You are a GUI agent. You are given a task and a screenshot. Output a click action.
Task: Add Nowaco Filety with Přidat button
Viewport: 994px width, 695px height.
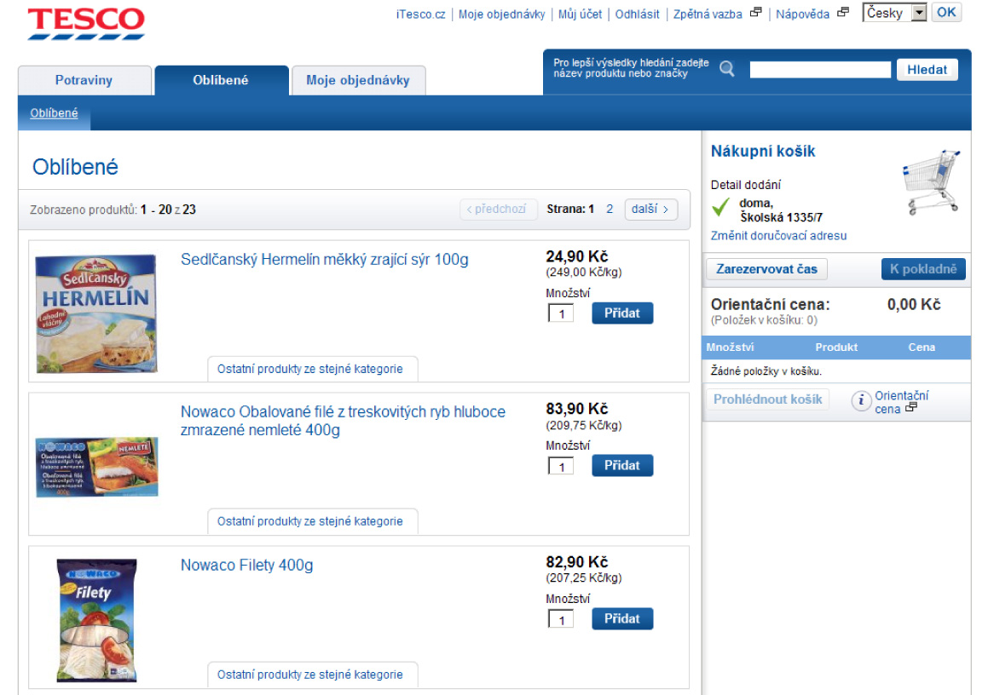(621, 619)
